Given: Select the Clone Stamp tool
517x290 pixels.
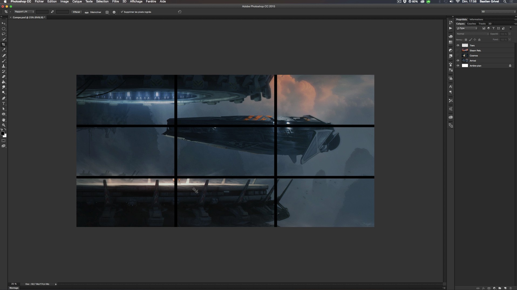Looking at the screenshot, I should pos(4,66).
